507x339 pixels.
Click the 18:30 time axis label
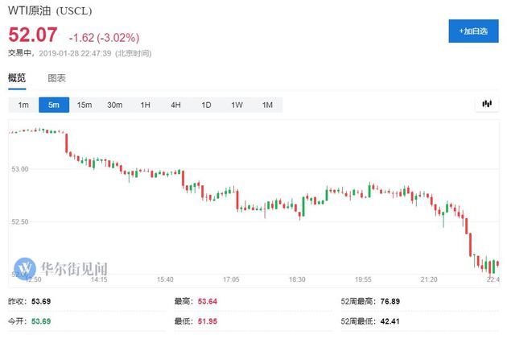coord(297,279)
